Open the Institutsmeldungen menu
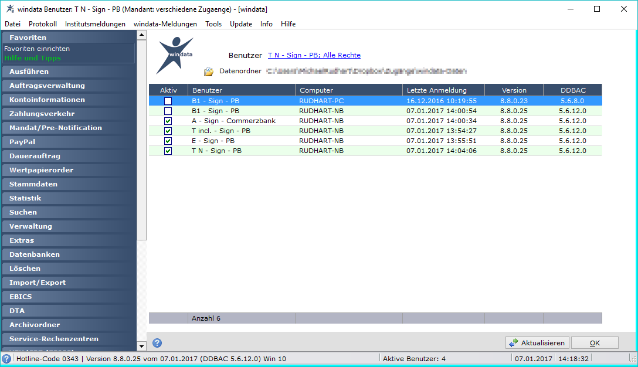This screenshot has width=638, height=367. pos(95,24)
